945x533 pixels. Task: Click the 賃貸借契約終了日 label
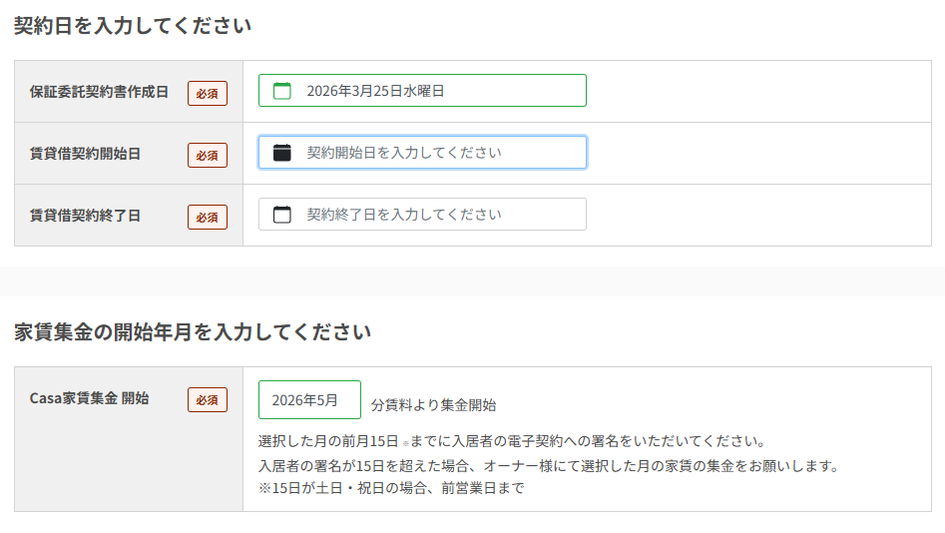pyautogui.click(x=85, y=216)
